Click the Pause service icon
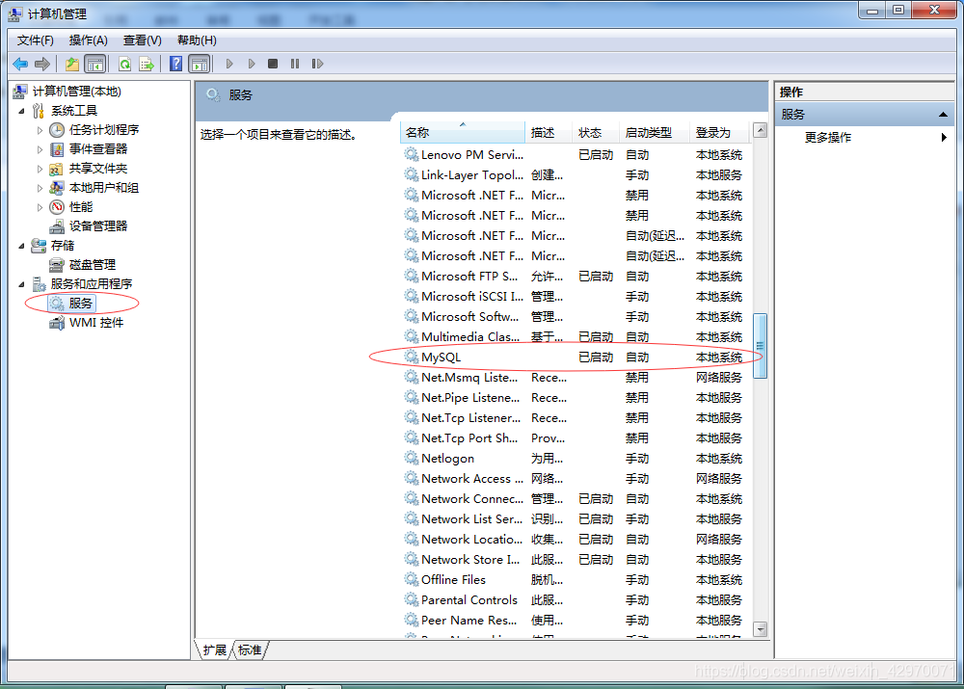 295,64
